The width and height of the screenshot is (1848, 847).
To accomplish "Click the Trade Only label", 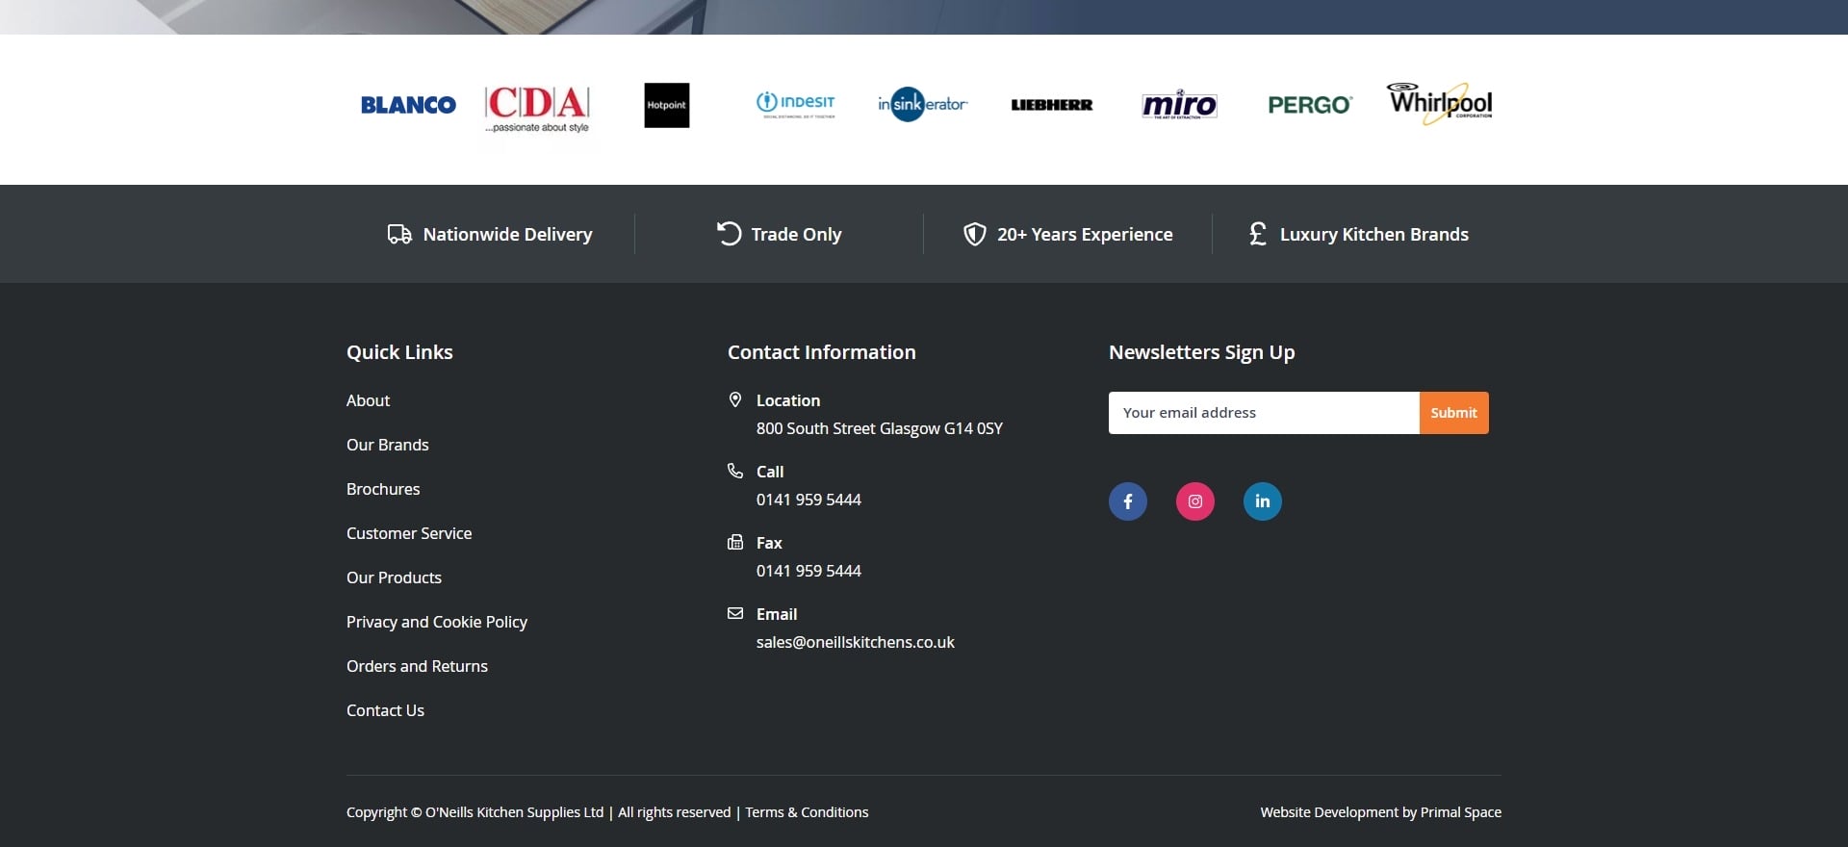I will click(796, 234).
